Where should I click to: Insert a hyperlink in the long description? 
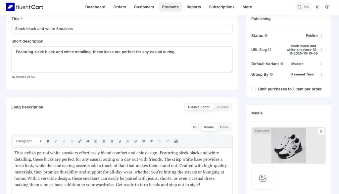pos(80,141)
